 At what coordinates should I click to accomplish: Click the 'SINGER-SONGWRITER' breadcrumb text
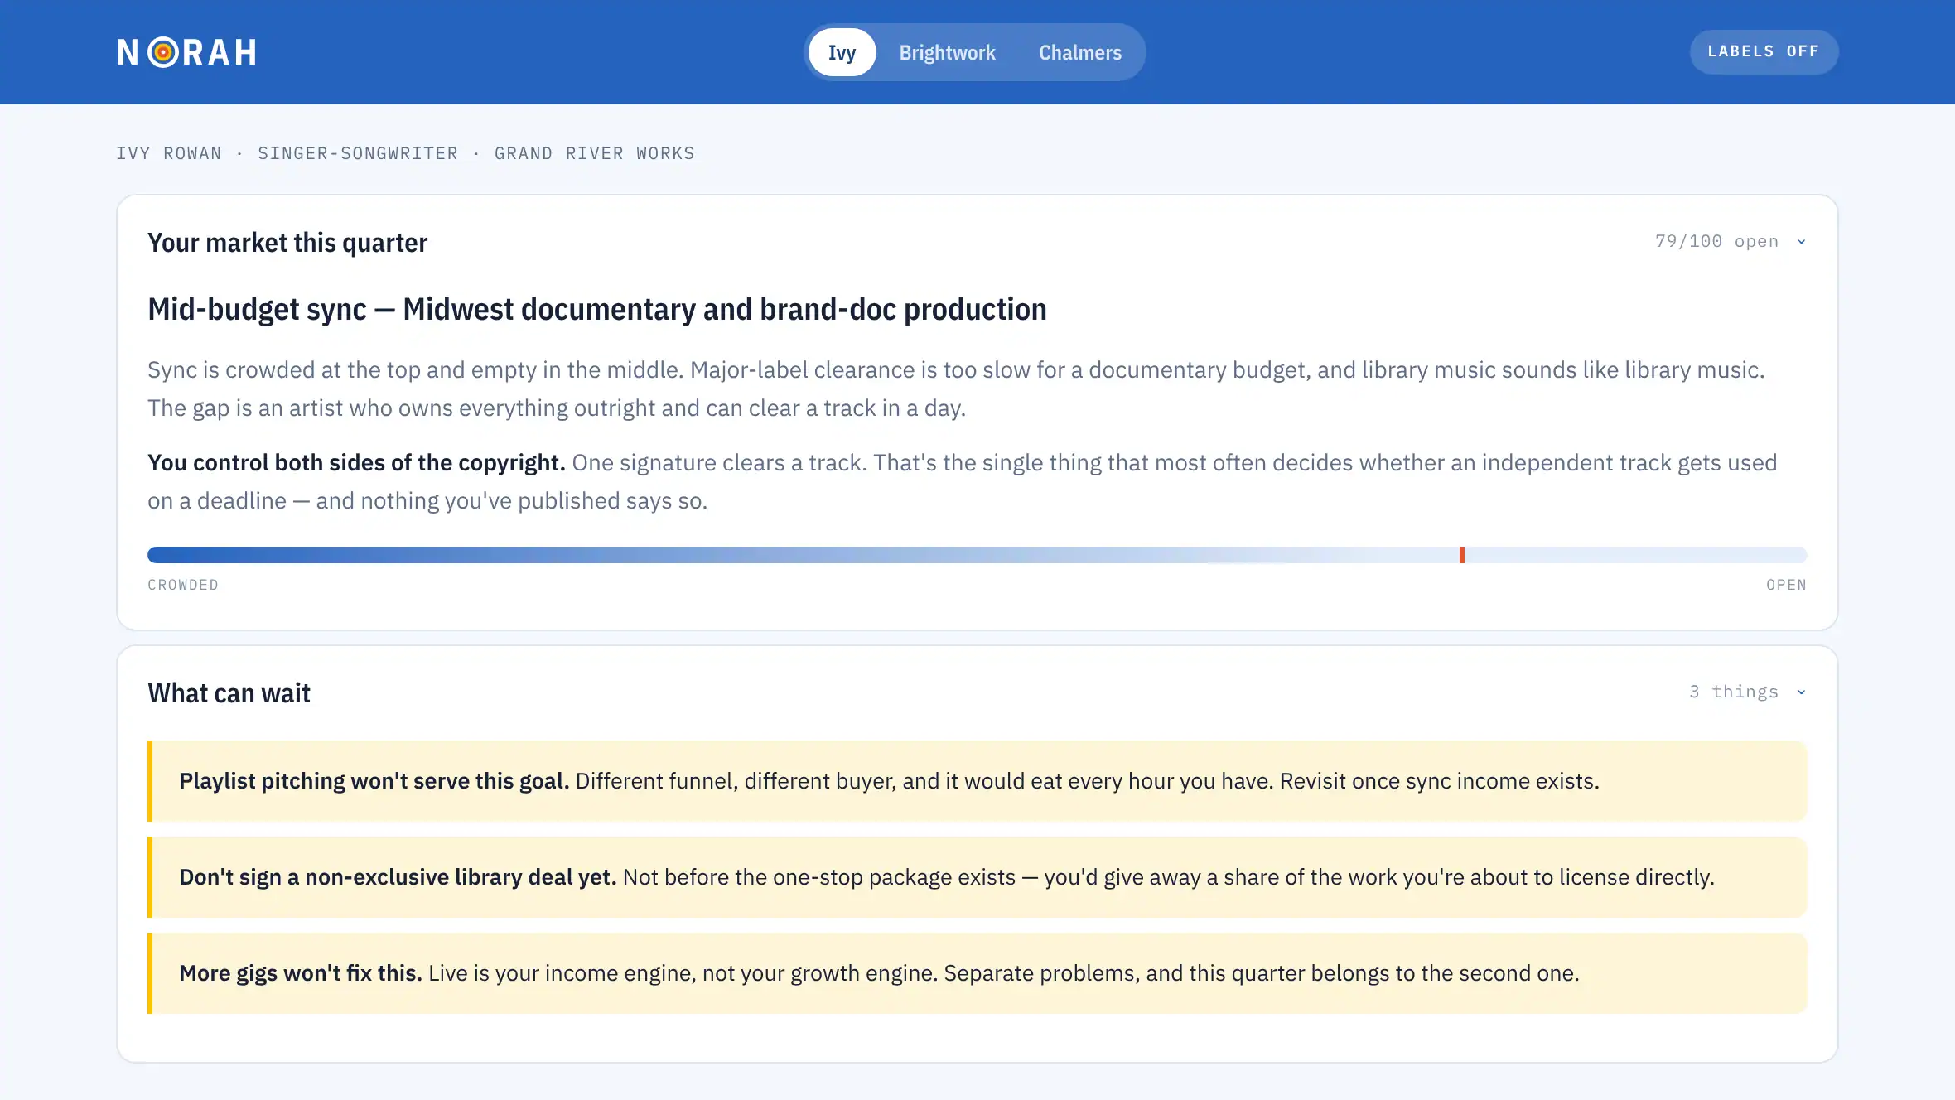(358, 153)
